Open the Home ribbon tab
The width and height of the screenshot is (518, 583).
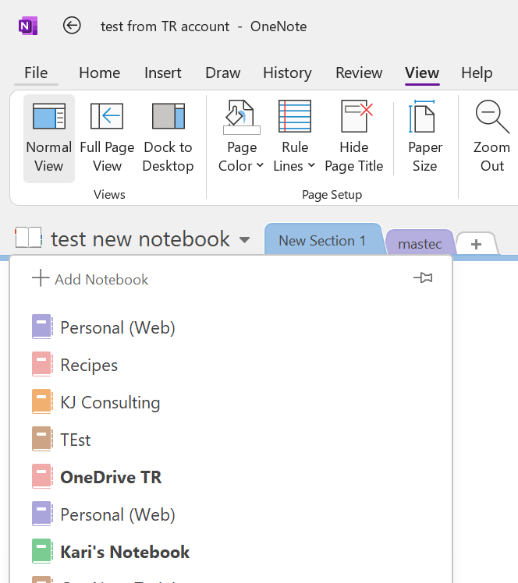(99, 73)
